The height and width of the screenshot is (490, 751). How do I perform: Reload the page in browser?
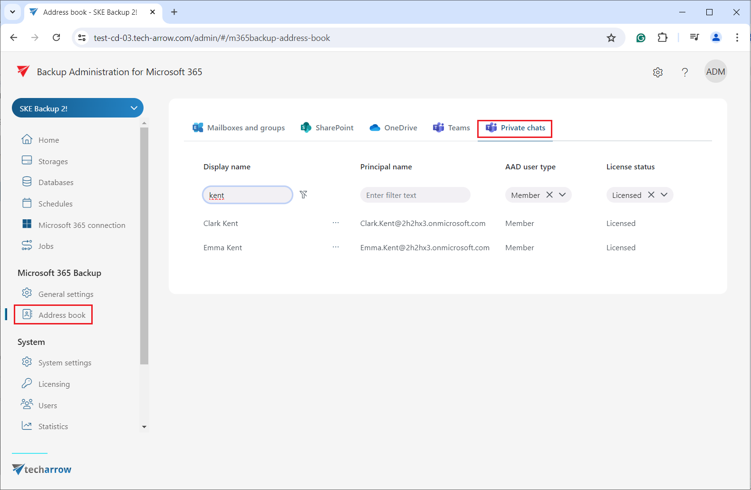57,38
